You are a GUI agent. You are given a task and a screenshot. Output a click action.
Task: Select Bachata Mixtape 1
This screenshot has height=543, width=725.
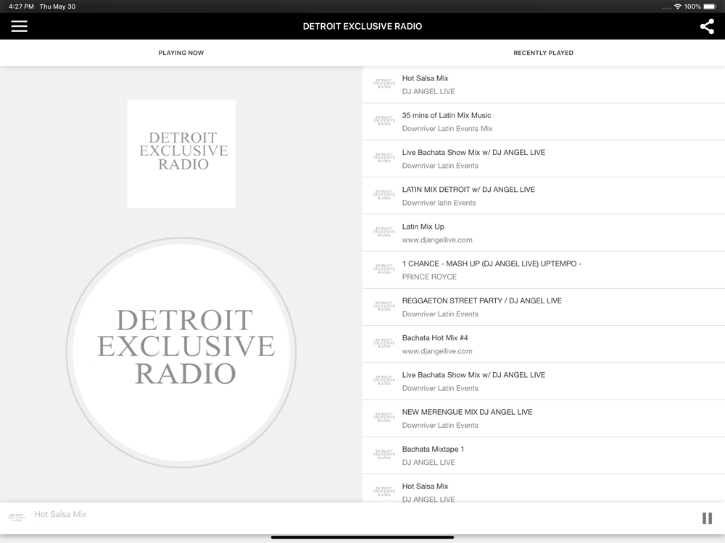[x=544, y=455]
